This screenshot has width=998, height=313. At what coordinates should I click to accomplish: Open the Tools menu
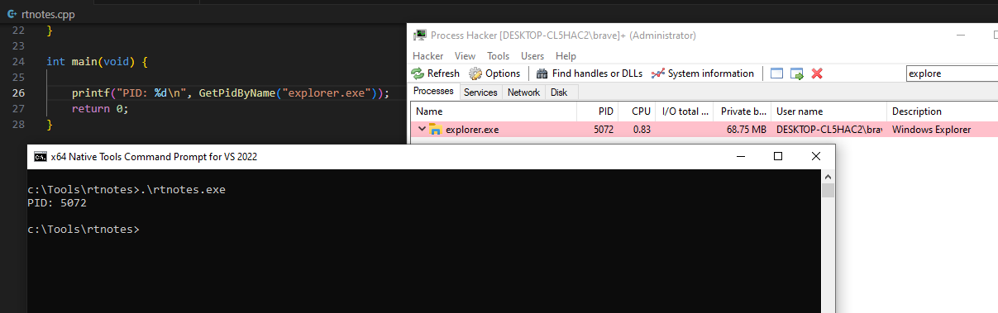[499, 56]
